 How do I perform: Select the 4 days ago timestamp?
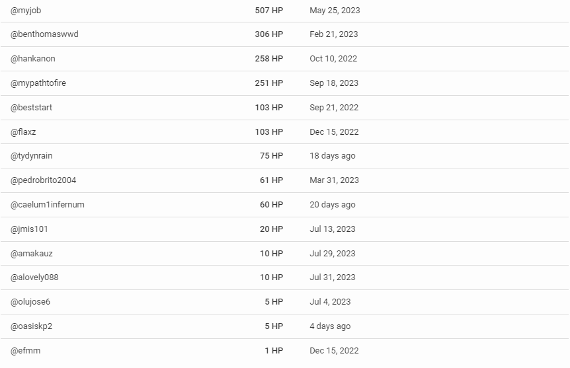(x=330, y=326)
